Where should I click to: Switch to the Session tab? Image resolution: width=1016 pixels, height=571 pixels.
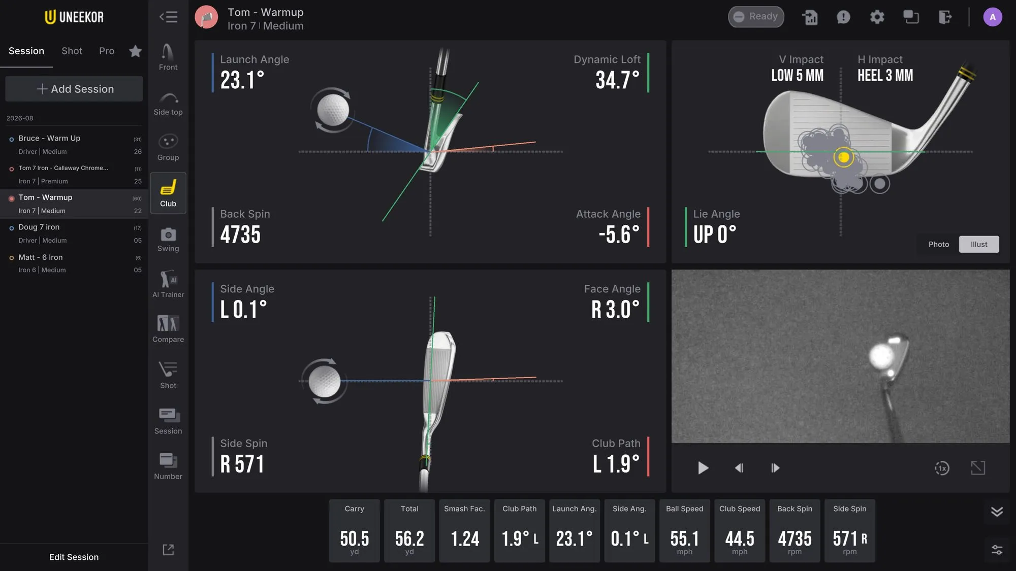[26, 51]
